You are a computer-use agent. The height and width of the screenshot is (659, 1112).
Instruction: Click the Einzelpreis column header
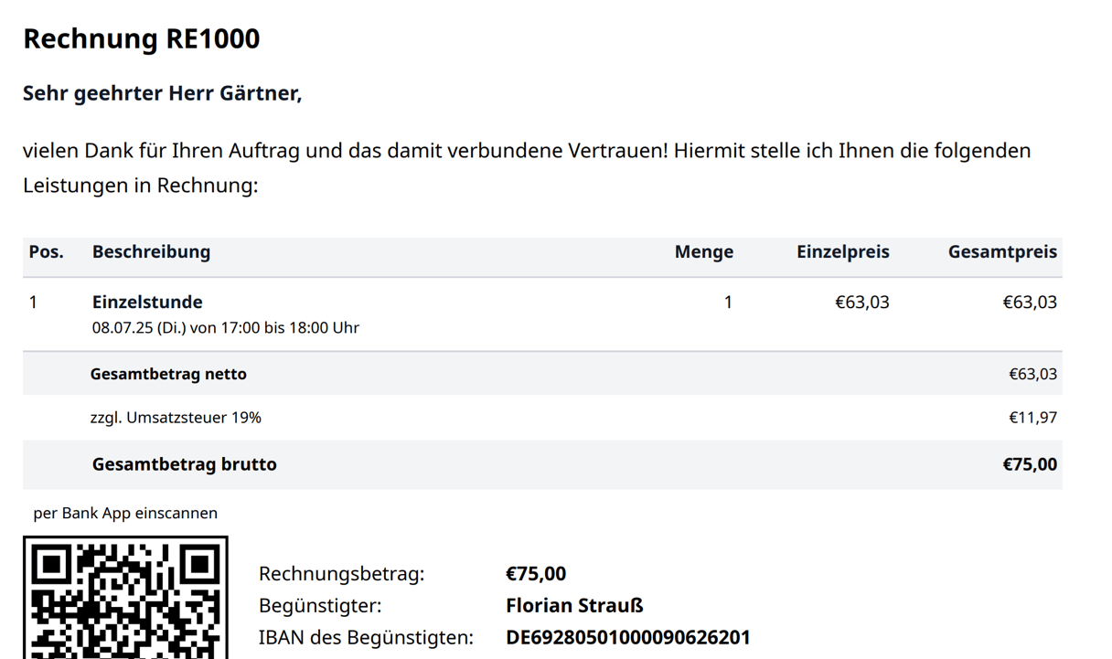coord(842,252)
